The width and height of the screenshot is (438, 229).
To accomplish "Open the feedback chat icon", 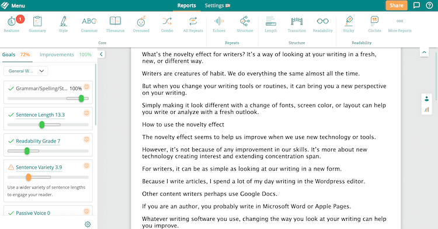I will (416, 5).
